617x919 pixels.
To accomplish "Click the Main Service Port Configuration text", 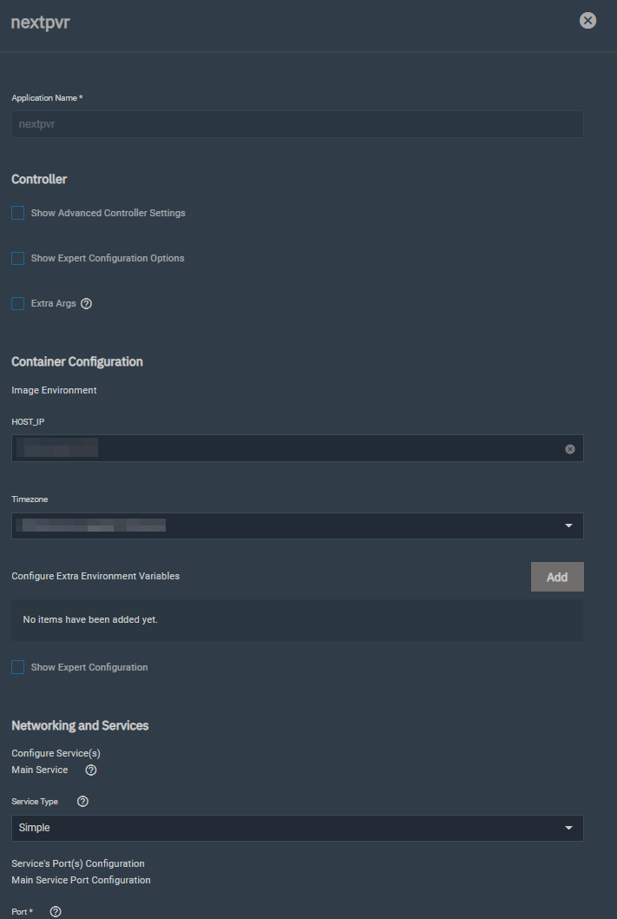I will (81, 880).
